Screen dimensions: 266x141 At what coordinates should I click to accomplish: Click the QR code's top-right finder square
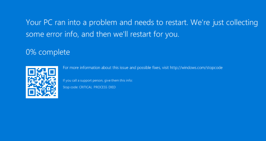[x=52, y=72]
